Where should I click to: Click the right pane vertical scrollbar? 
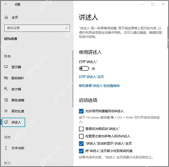click(168, 37)
